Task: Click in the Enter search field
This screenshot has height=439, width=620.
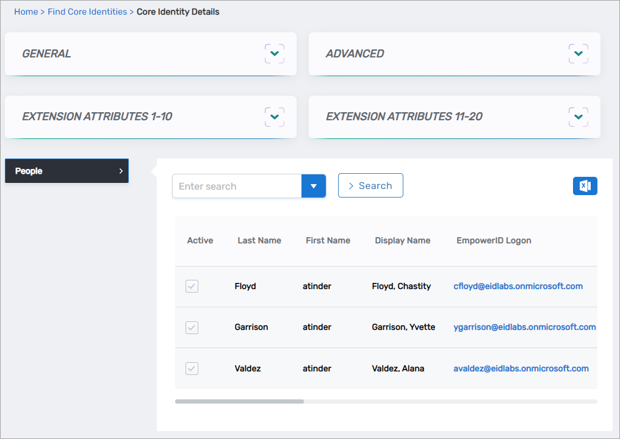Action: click(x=237, y=186)
